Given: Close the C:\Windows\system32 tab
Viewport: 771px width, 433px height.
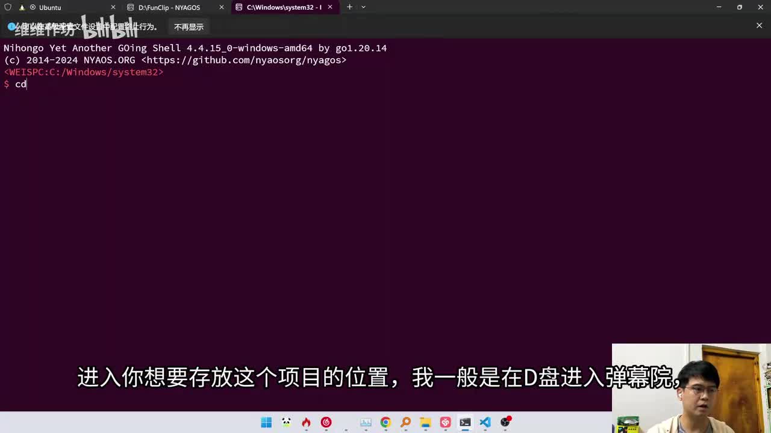Looking at the screenshot, I should pos(330,7).
